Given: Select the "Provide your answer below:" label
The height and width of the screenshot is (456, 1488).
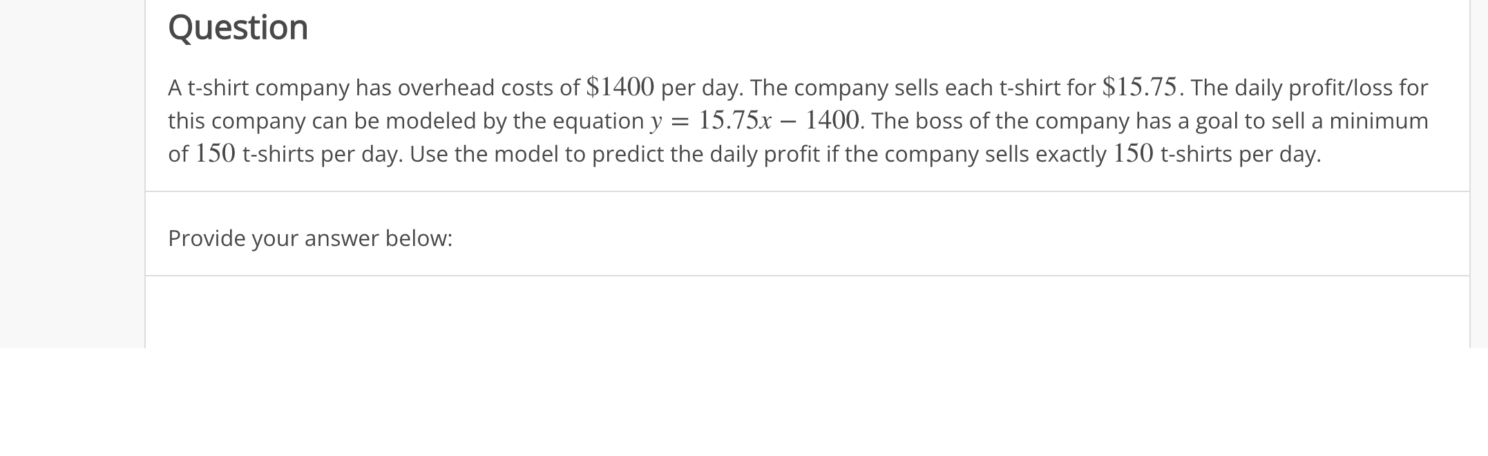Looking at the screenshot, I should pos(310,238).
